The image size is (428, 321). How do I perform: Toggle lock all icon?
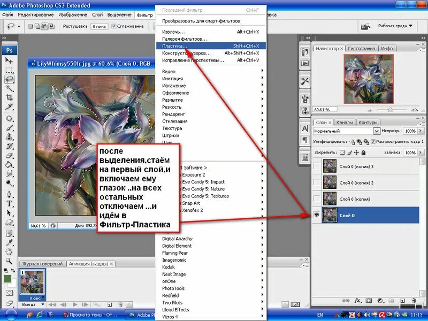click(363, 152)
